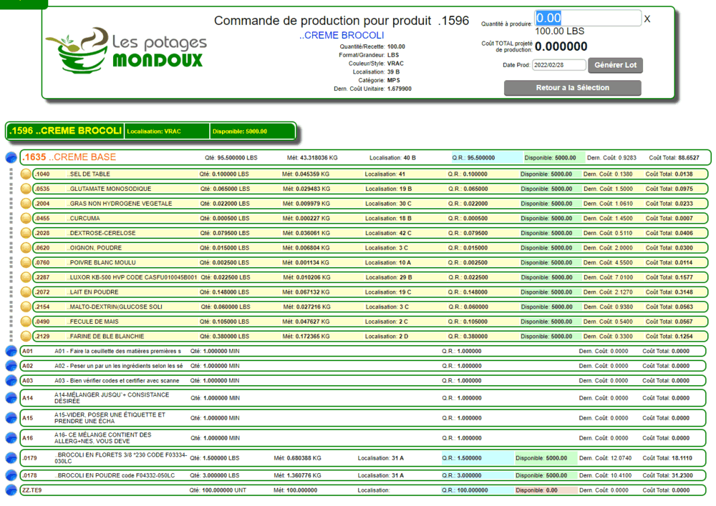This screenshot has height=506, width=716.
Task: Select the blue globe icon beside A03
Action: click(x=11, y=381)
